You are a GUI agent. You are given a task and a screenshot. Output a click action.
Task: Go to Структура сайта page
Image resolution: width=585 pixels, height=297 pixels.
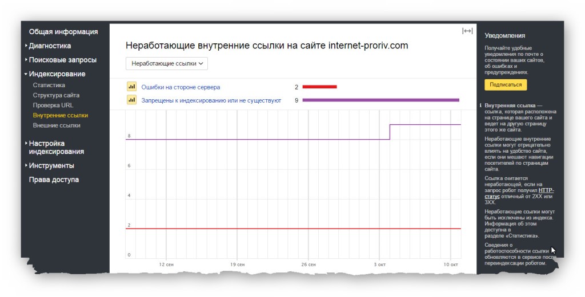tap(56, 95)
